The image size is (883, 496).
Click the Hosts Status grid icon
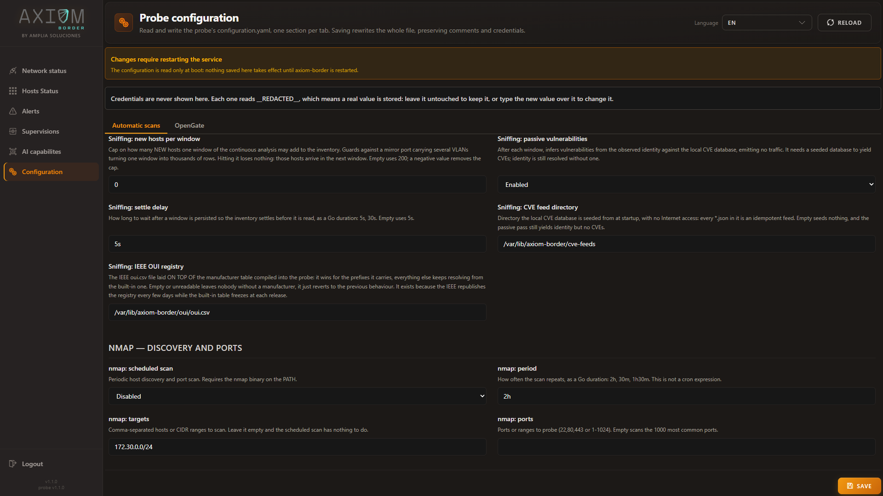pos(13,91)
